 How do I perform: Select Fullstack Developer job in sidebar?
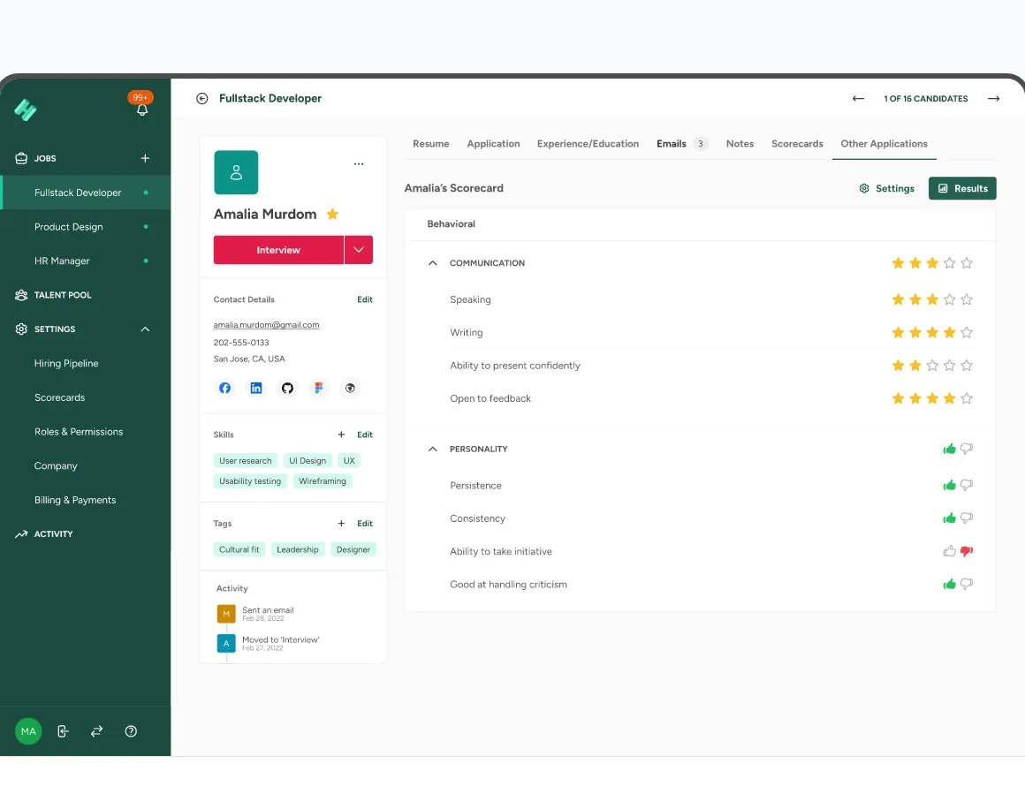point(86,193)
